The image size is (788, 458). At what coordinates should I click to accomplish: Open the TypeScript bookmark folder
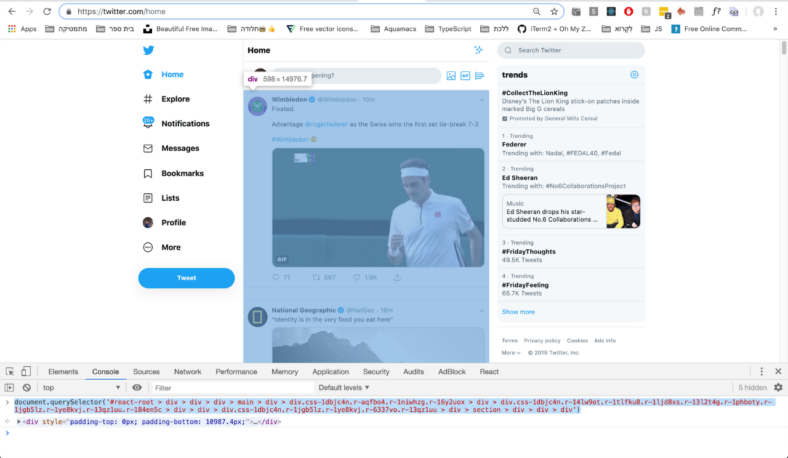point(448,29)
